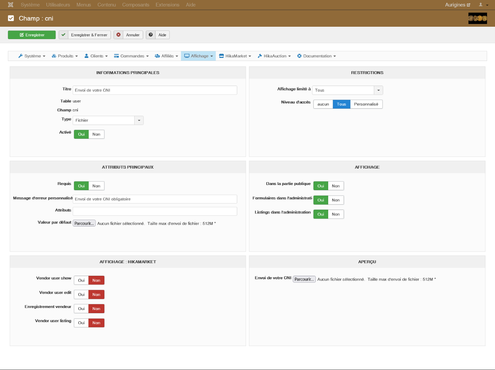Screen dimensions: 495x370
Task: Click the wrench icon beside Système
Action: 21,56
